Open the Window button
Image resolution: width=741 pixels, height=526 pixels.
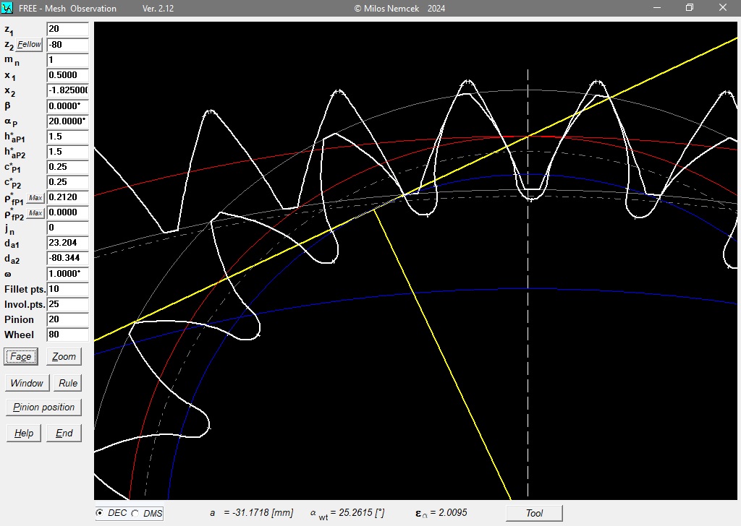(x=27, y=383)
